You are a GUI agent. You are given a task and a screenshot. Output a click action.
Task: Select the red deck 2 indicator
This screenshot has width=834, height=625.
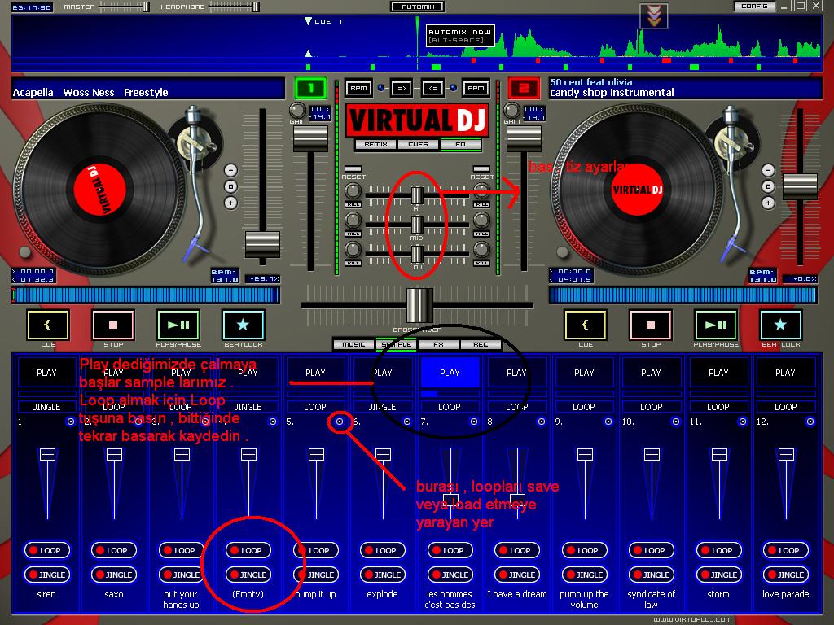click(524, 88)
